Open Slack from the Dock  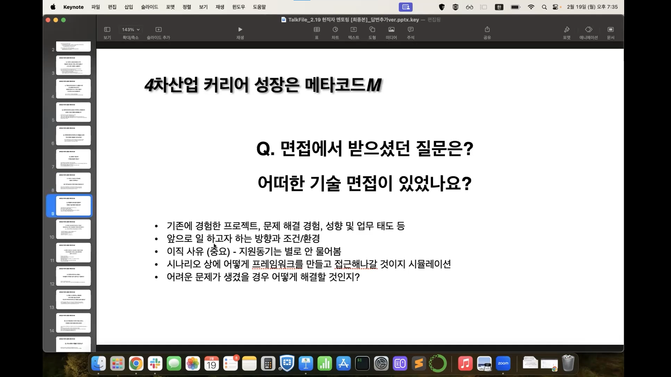click(x=155, y=364)
